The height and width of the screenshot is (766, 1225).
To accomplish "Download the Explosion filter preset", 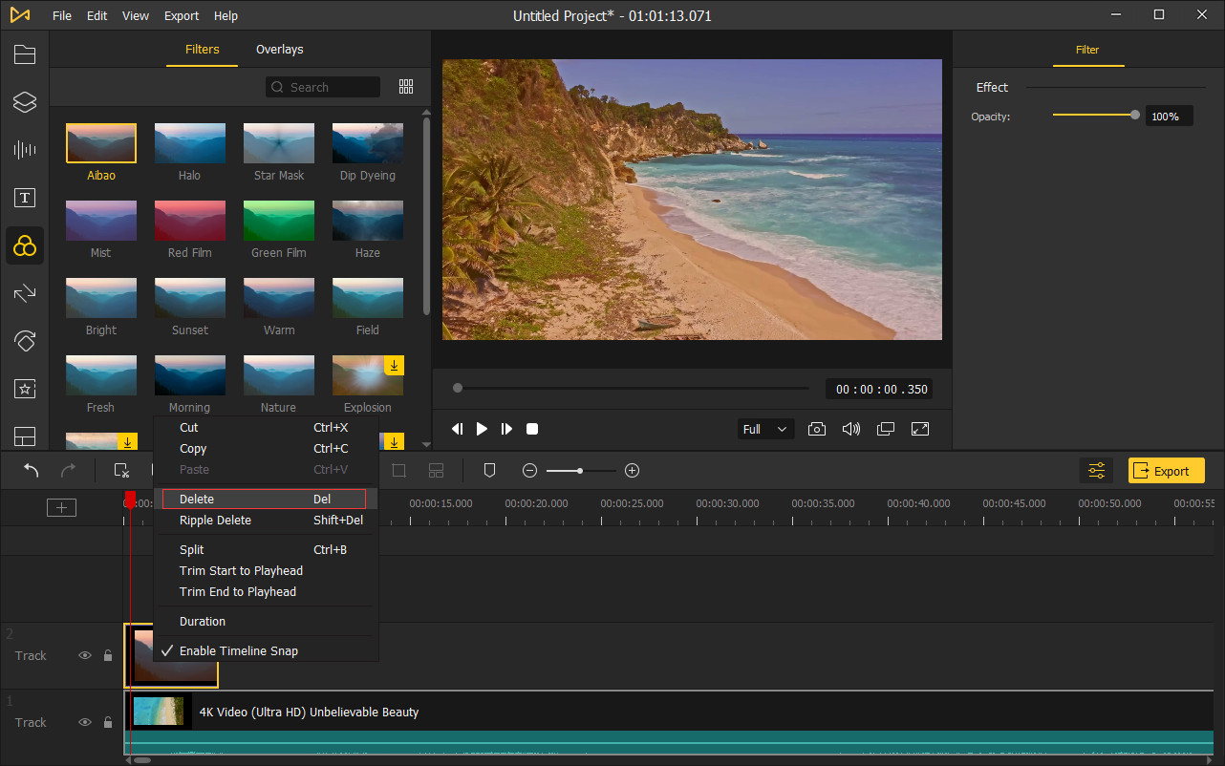I will [x=394, y=366].
